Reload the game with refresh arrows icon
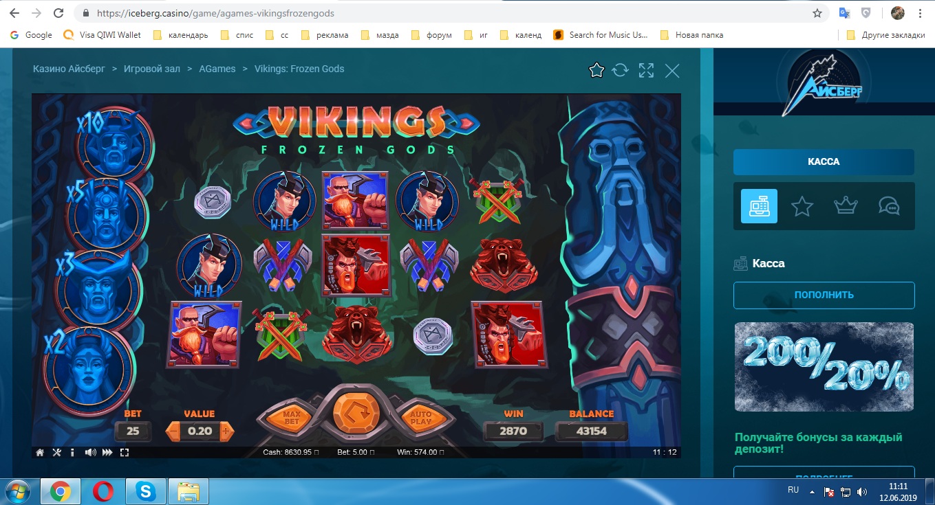 (621, 70)
